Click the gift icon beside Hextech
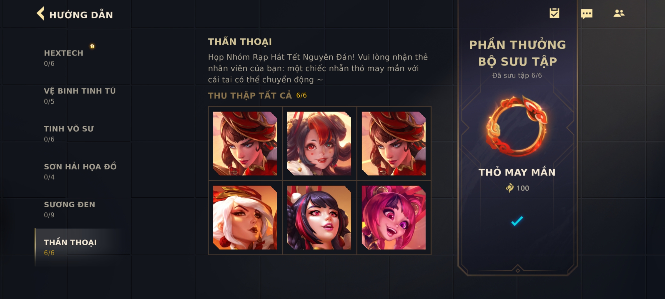This screenshot has height=299, width=665. [x=92, y=46]
